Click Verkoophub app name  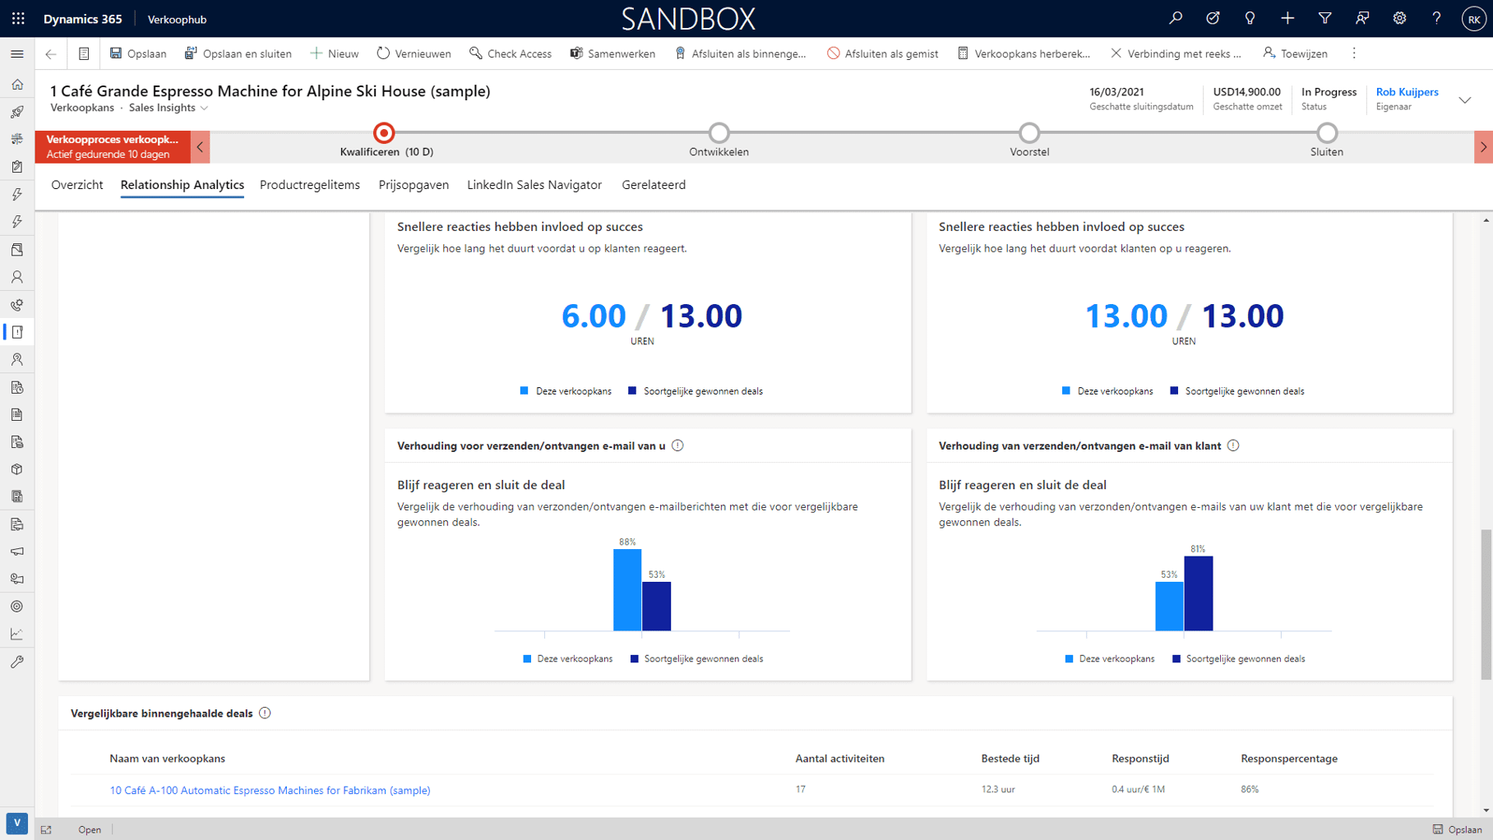(177, 19)
